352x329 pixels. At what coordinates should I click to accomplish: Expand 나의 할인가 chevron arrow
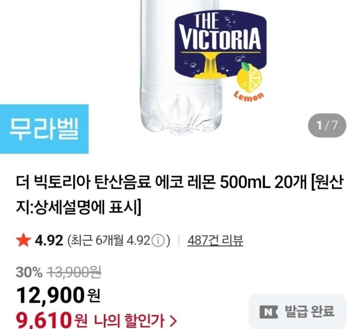pos(172,321)
